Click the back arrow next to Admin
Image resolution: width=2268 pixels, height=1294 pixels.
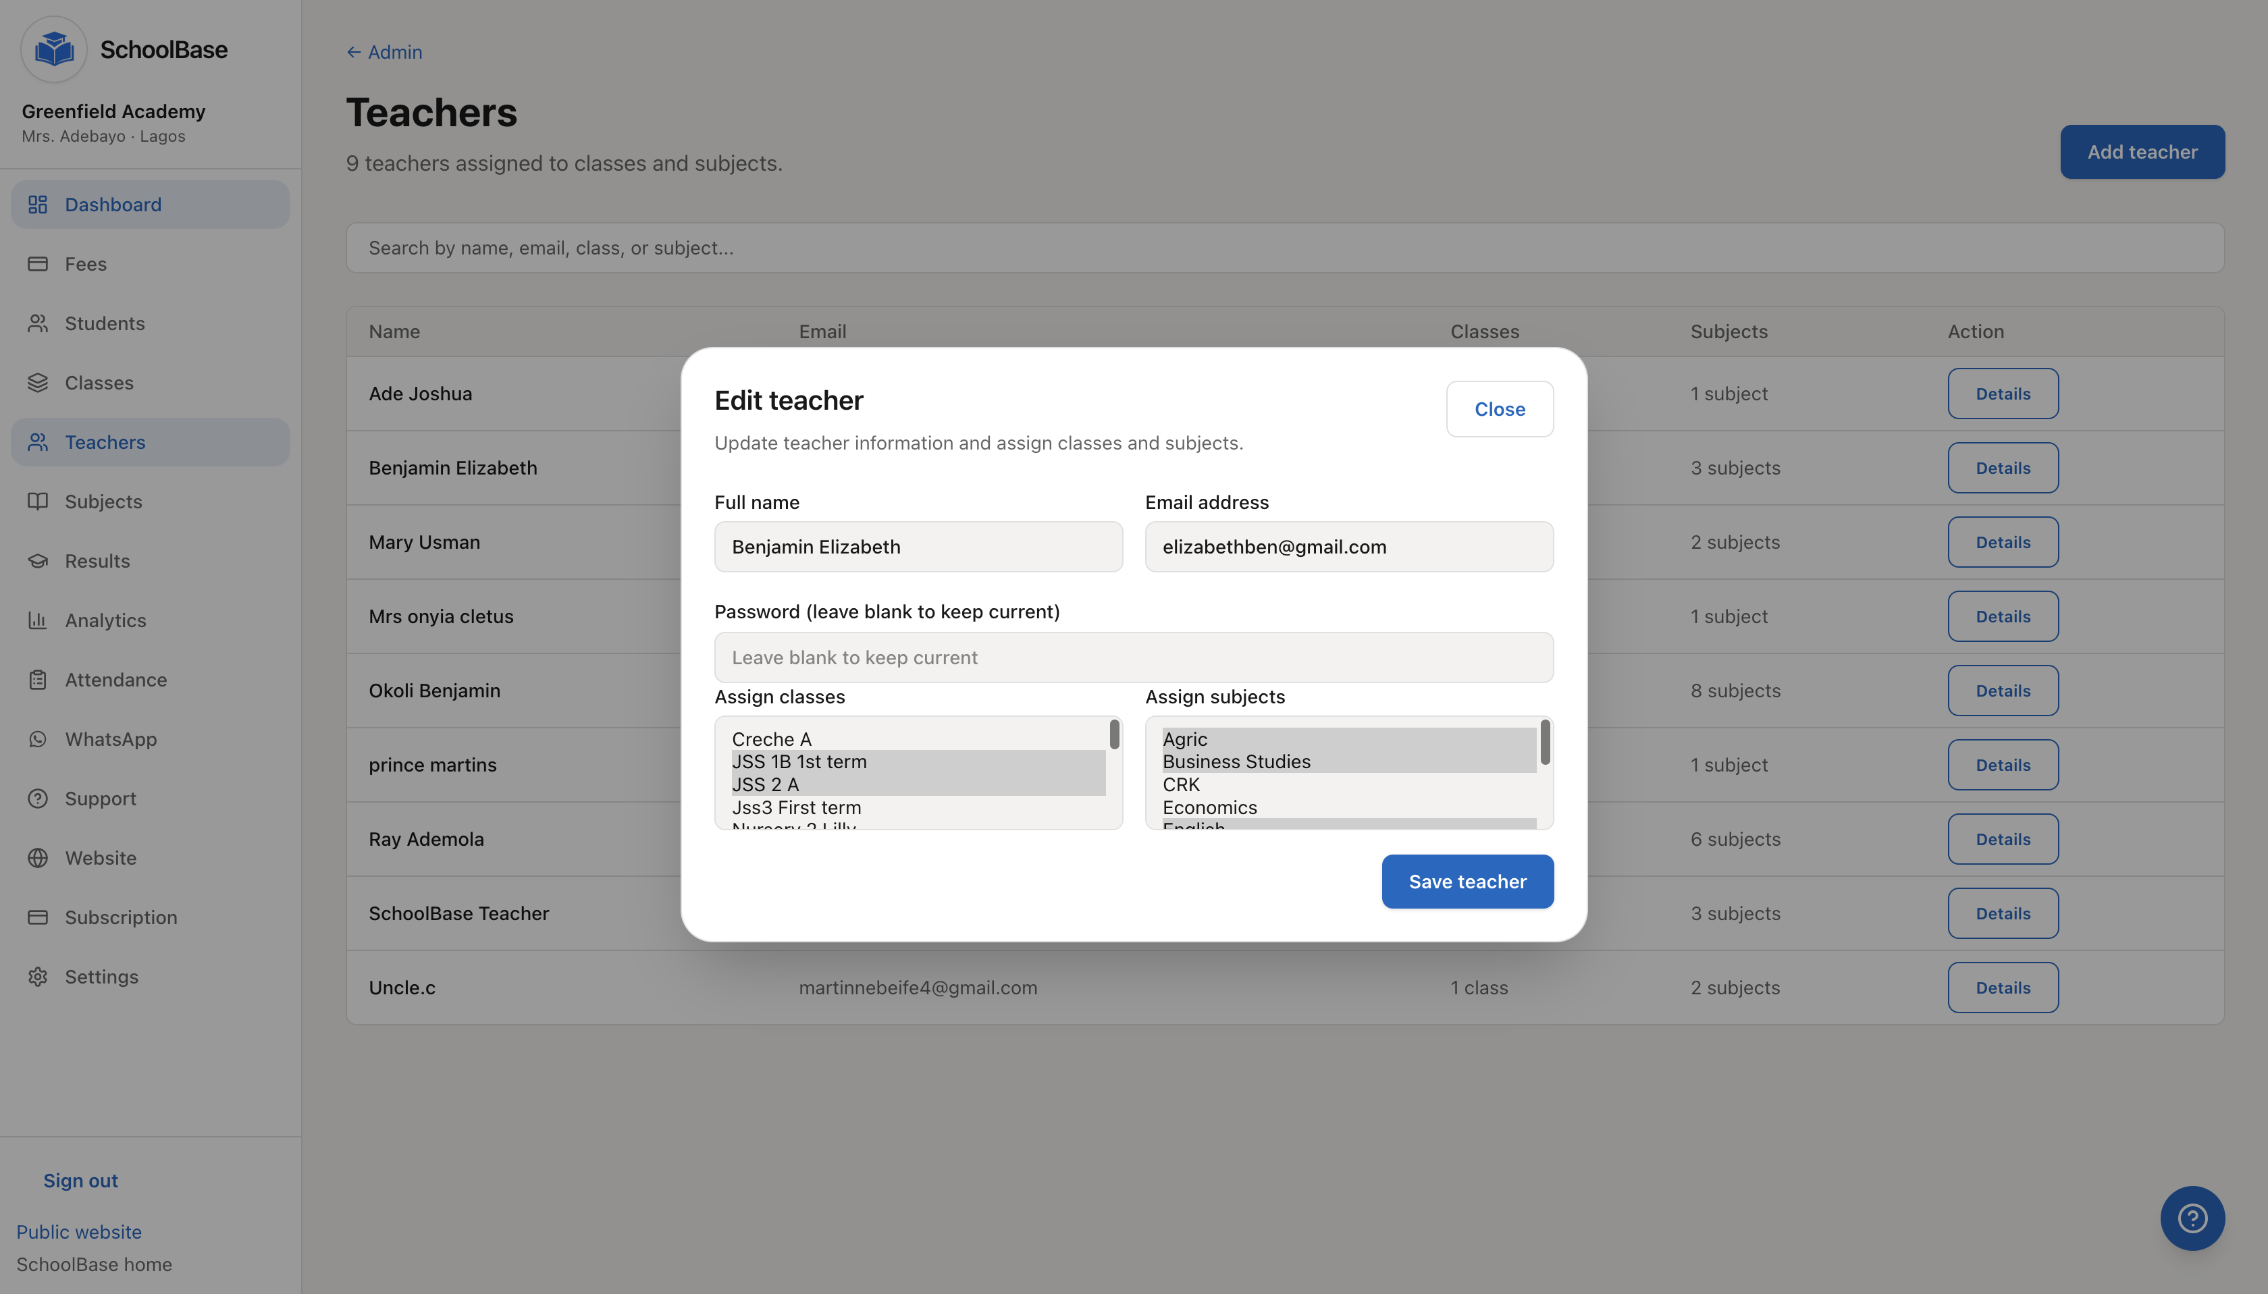[354, 53]
